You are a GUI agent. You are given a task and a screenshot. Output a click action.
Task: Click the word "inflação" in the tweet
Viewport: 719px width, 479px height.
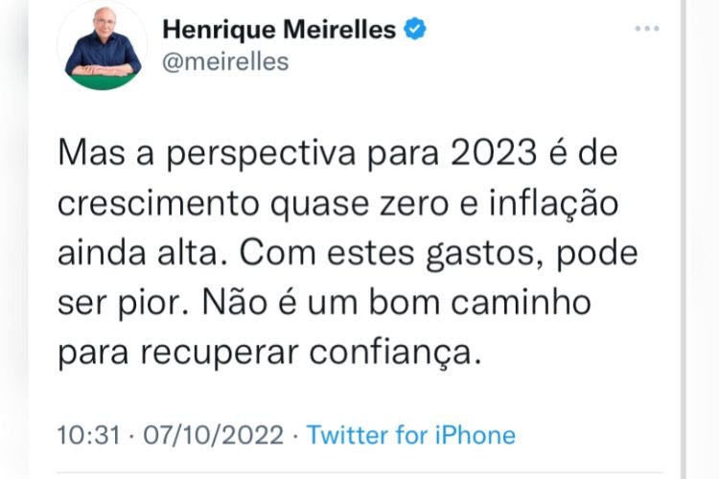pos(554,203)
